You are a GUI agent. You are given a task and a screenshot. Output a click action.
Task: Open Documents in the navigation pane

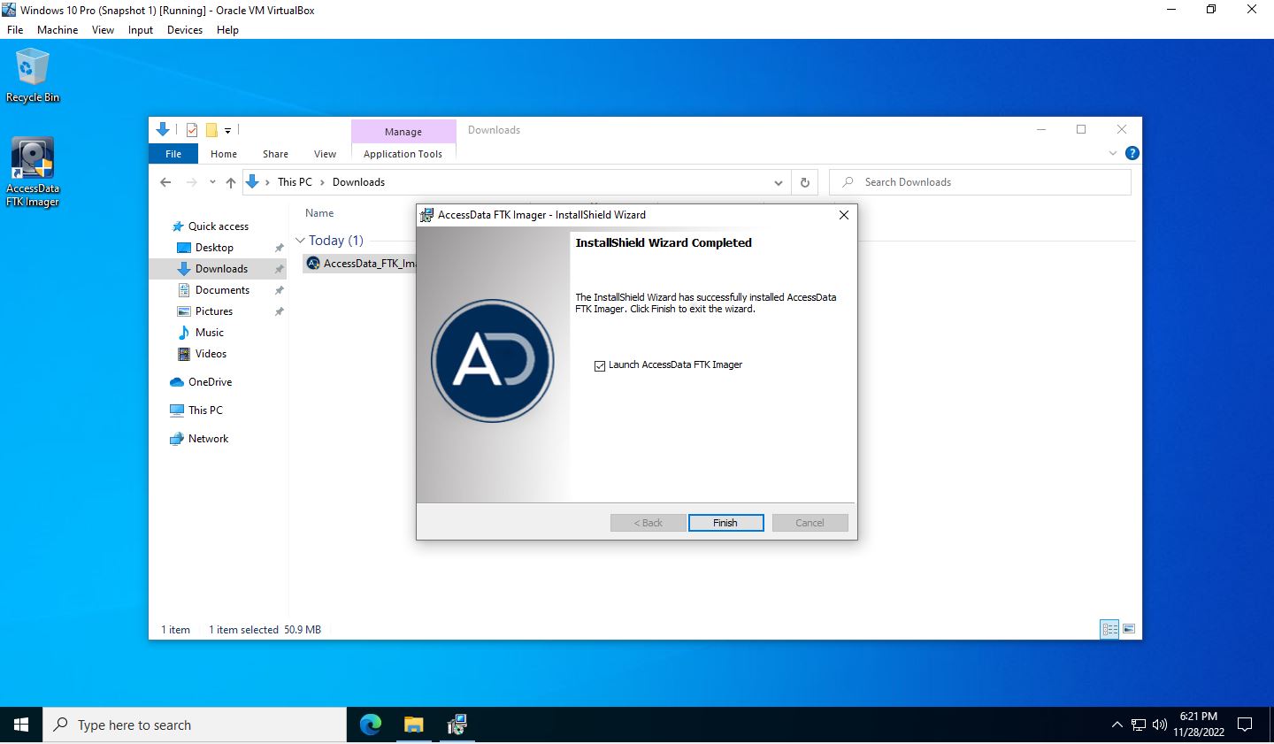click(222, 290)
